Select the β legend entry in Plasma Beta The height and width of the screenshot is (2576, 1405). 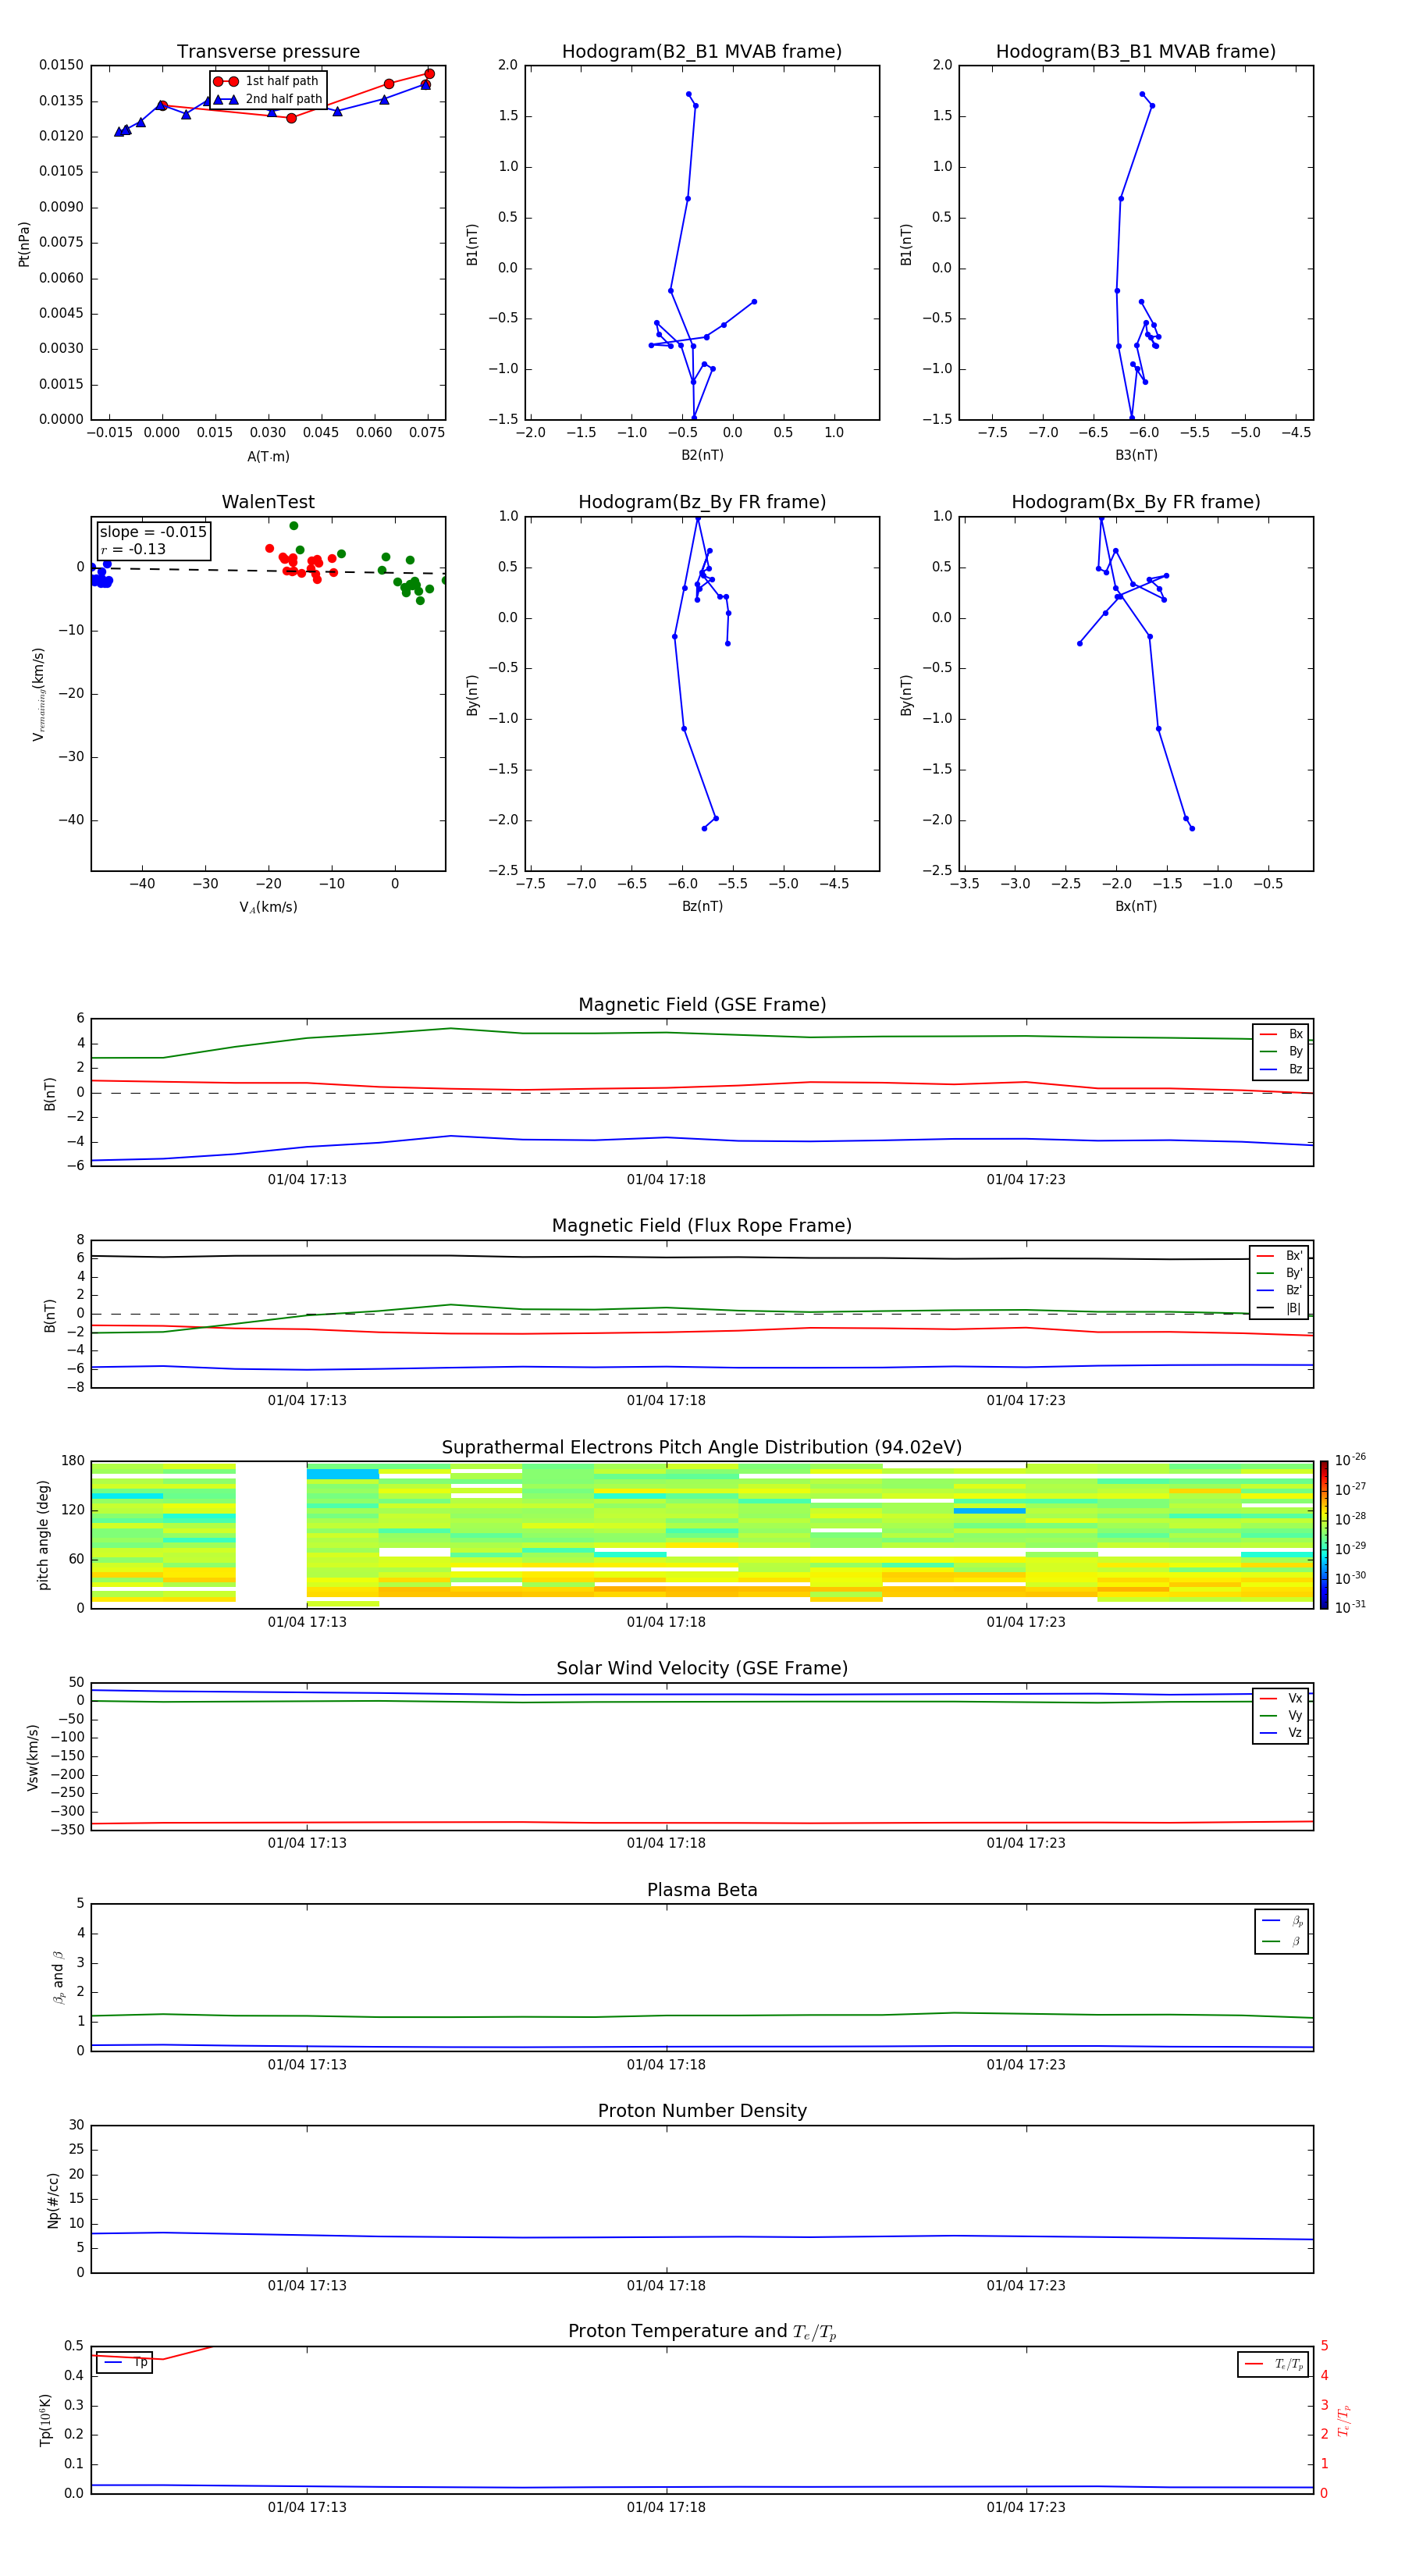click(x=1282, y=1942)
